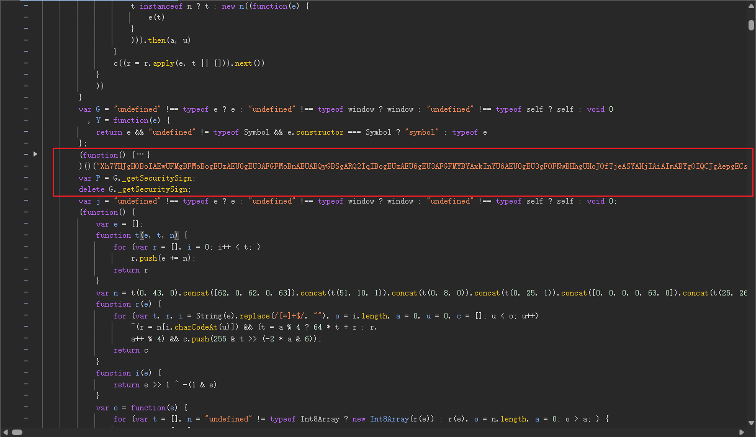Click the 'delete G._getSecuritySign;' code line
The height and width of the screenshot is (437, 756).
(x=135, y=189)
